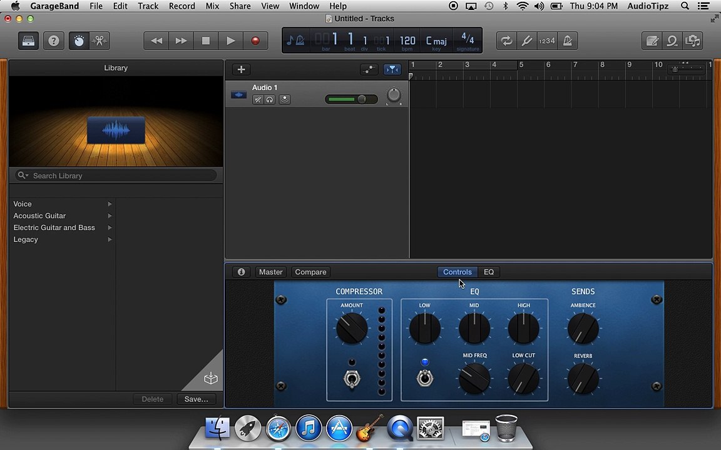Click the Fast Forward transport button
721x450 pixels.
pos(181,41)
